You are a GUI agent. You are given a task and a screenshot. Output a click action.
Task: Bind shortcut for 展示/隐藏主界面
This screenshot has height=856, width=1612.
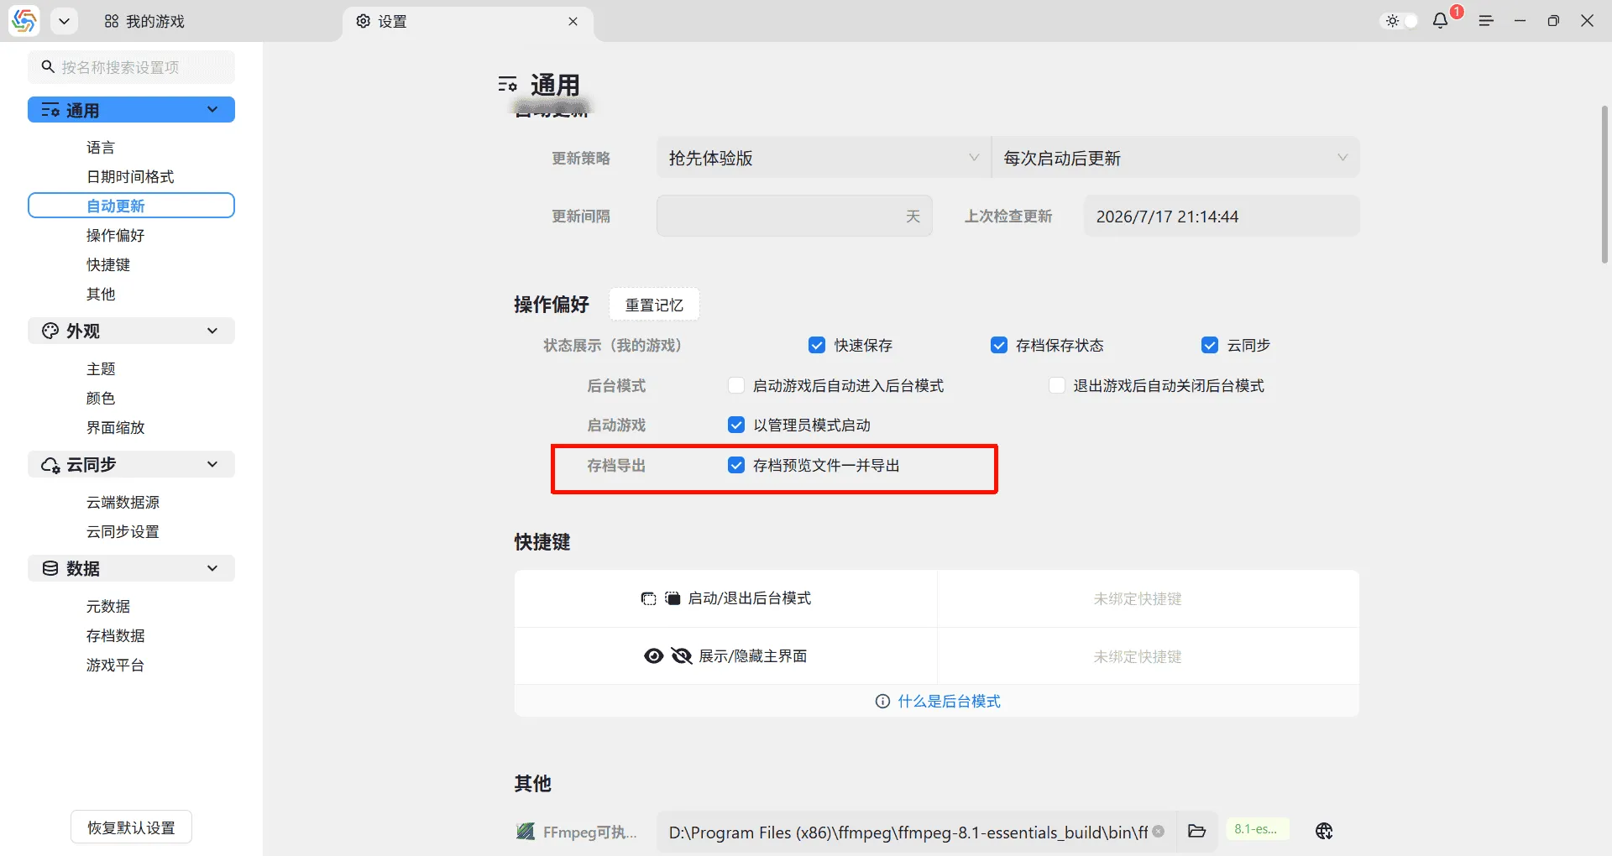coord(1148,656)
